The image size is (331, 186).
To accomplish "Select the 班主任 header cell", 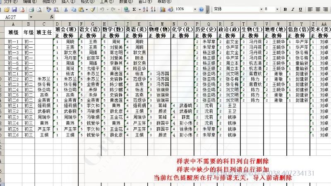I will [44, 33].
